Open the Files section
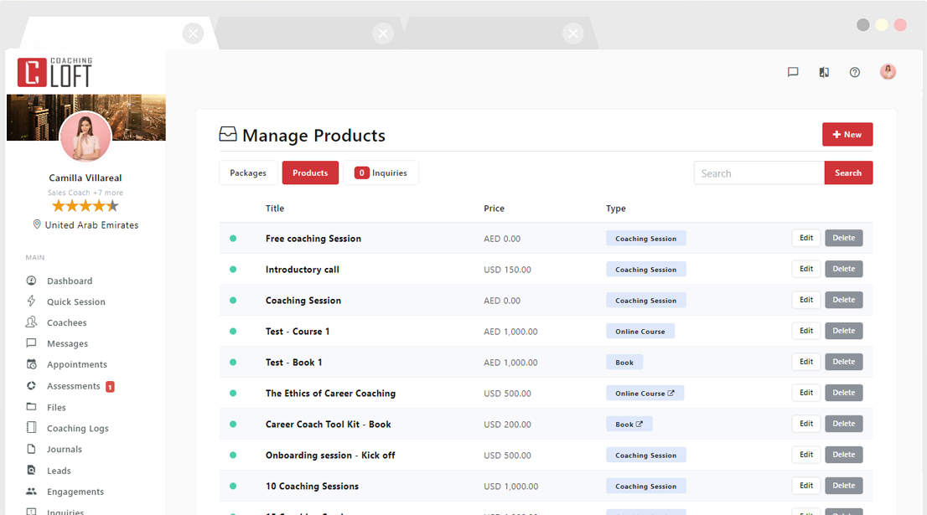 point(57,407)
